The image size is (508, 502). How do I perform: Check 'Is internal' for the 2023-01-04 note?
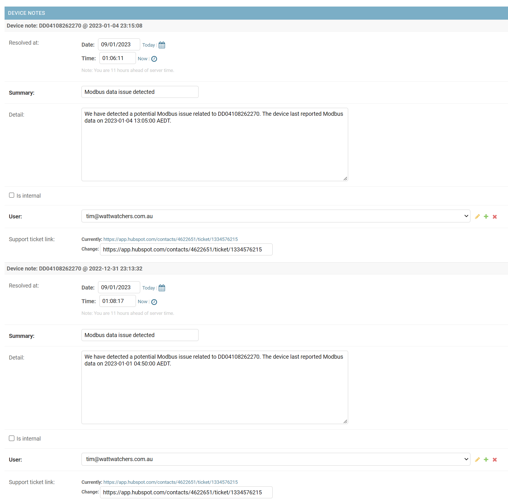(12, 195)
